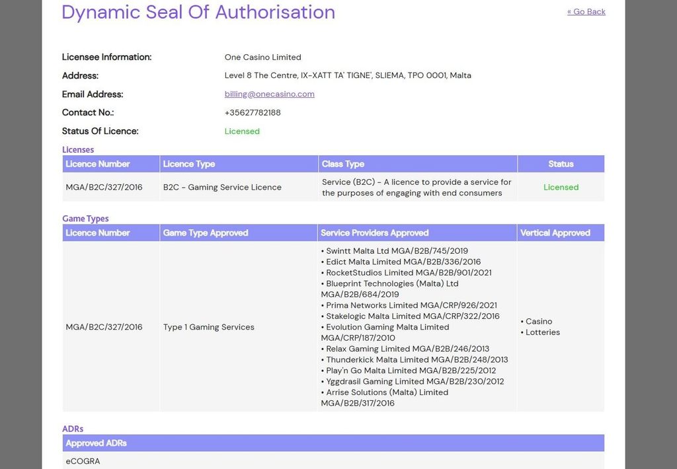677x469 pixels.
Task: Click the « Go Back link
Action: point(586,12)
